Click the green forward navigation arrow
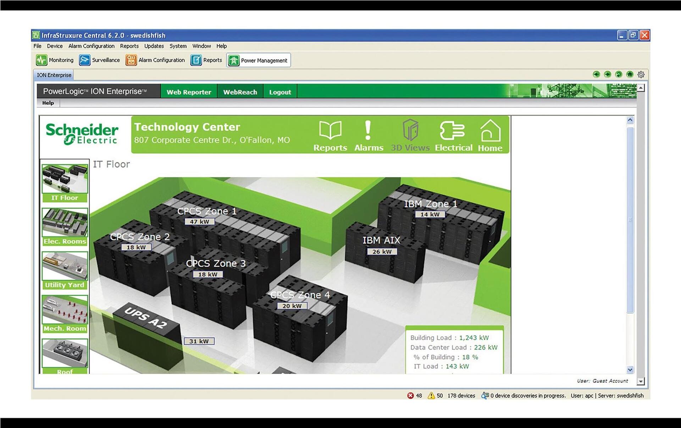The image size is (681, 428). [608, 74]
